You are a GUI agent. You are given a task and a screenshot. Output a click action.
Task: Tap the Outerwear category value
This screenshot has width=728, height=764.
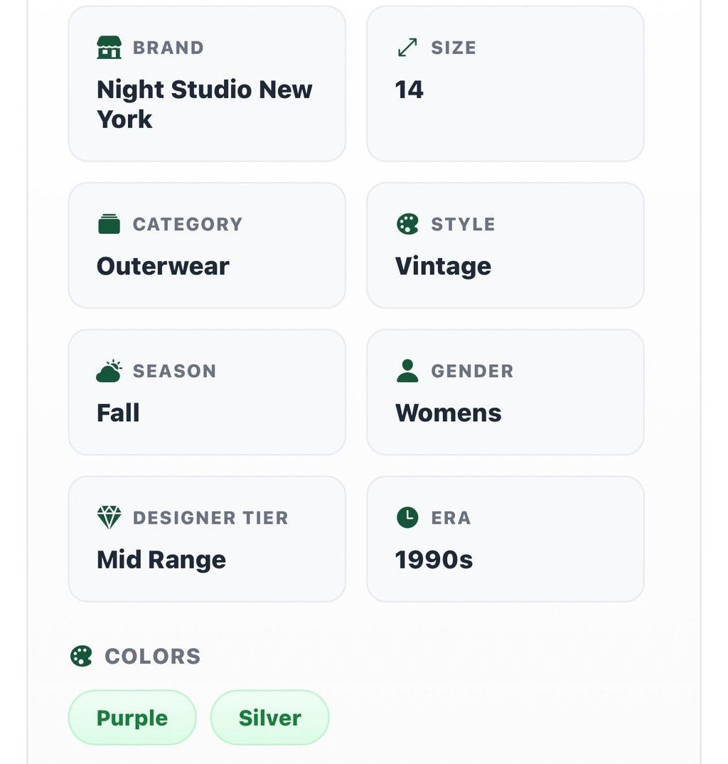pos(163,266)
